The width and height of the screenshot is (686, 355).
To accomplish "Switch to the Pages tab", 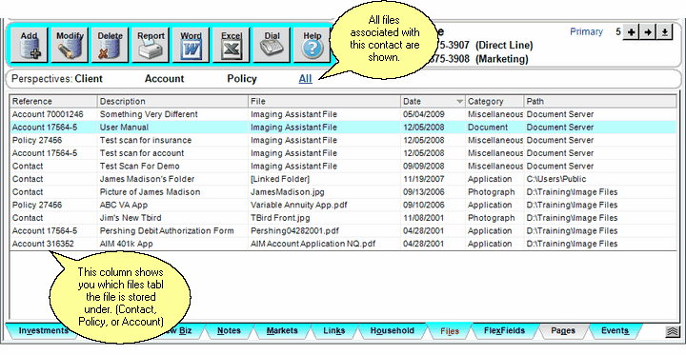I will tap(563, 330).
